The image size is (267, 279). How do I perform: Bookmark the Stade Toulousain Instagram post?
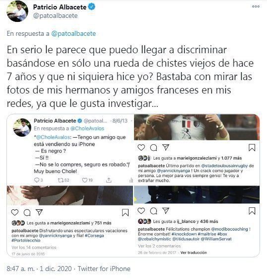pos(252,148)
